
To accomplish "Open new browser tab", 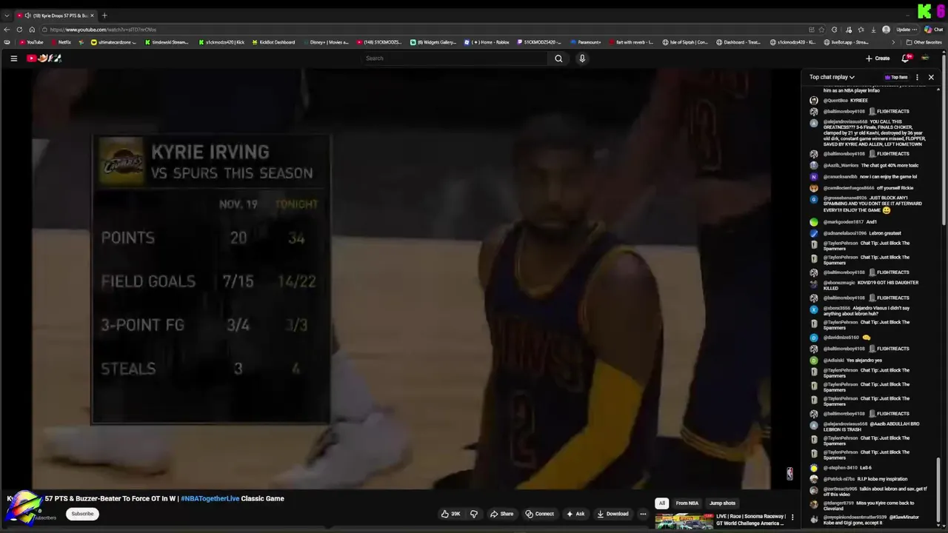I will point(104,16).
